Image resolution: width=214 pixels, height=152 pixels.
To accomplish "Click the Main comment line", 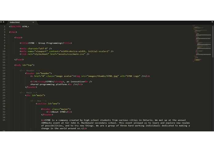I will [x=28, y=93].
